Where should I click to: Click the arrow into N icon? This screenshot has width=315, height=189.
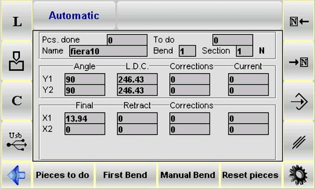(299, 63)
